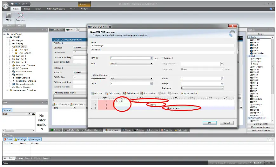The image size is (276, 167).
Task: Open Measurement Sources toolbox section
Action: (x=261, y=130)
